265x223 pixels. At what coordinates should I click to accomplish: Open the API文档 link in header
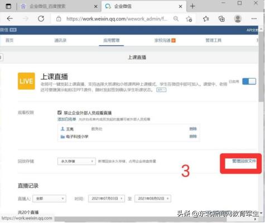tap(252, 30)
